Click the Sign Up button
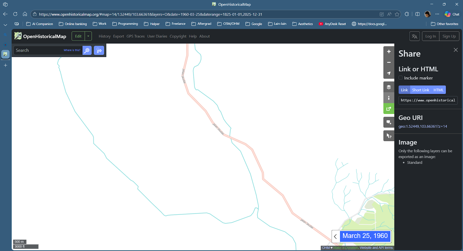Viewport: 463px width, 251px height. click(449, 36)
